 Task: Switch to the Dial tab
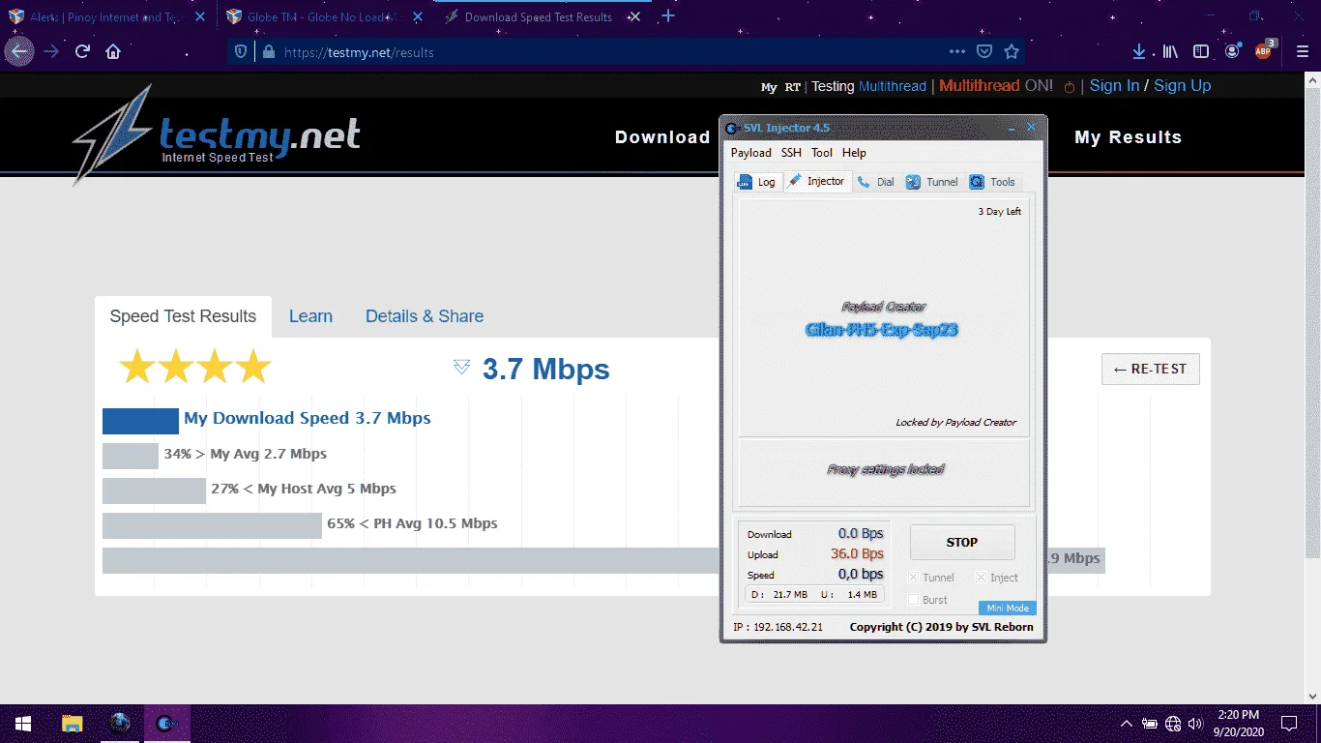875,182
